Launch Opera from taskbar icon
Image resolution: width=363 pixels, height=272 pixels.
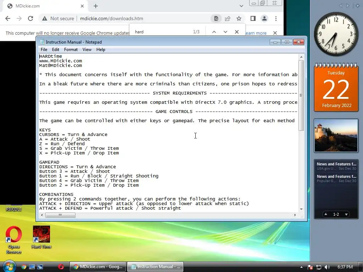(x=61, y=267)
